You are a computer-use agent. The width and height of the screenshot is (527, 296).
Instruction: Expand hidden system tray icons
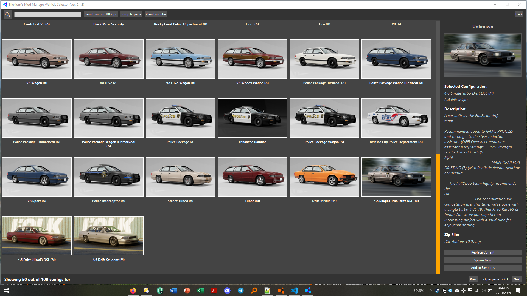pos(430,291)
